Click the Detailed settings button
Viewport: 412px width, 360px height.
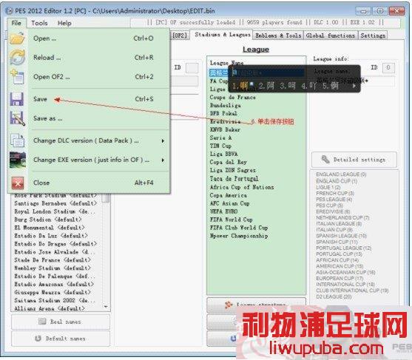coord(354,160)
